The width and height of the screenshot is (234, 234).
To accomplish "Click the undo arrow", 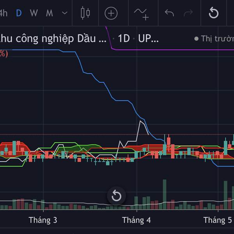I will (169, 13).
